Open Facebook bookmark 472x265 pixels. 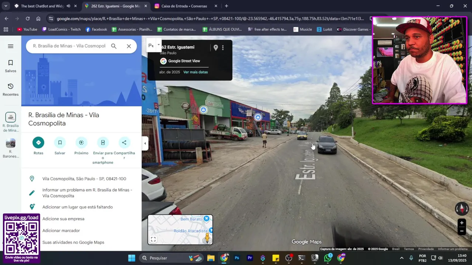(x=96, y=29)
